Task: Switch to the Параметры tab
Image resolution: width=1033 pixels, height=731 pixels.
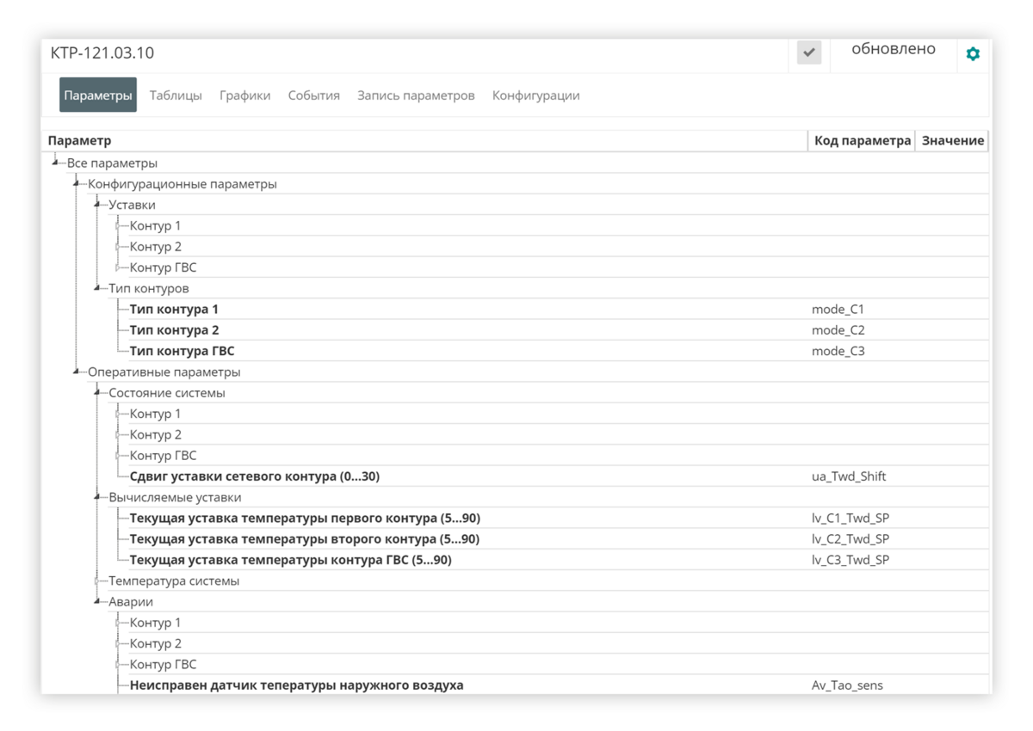Action: click(98, 95)
